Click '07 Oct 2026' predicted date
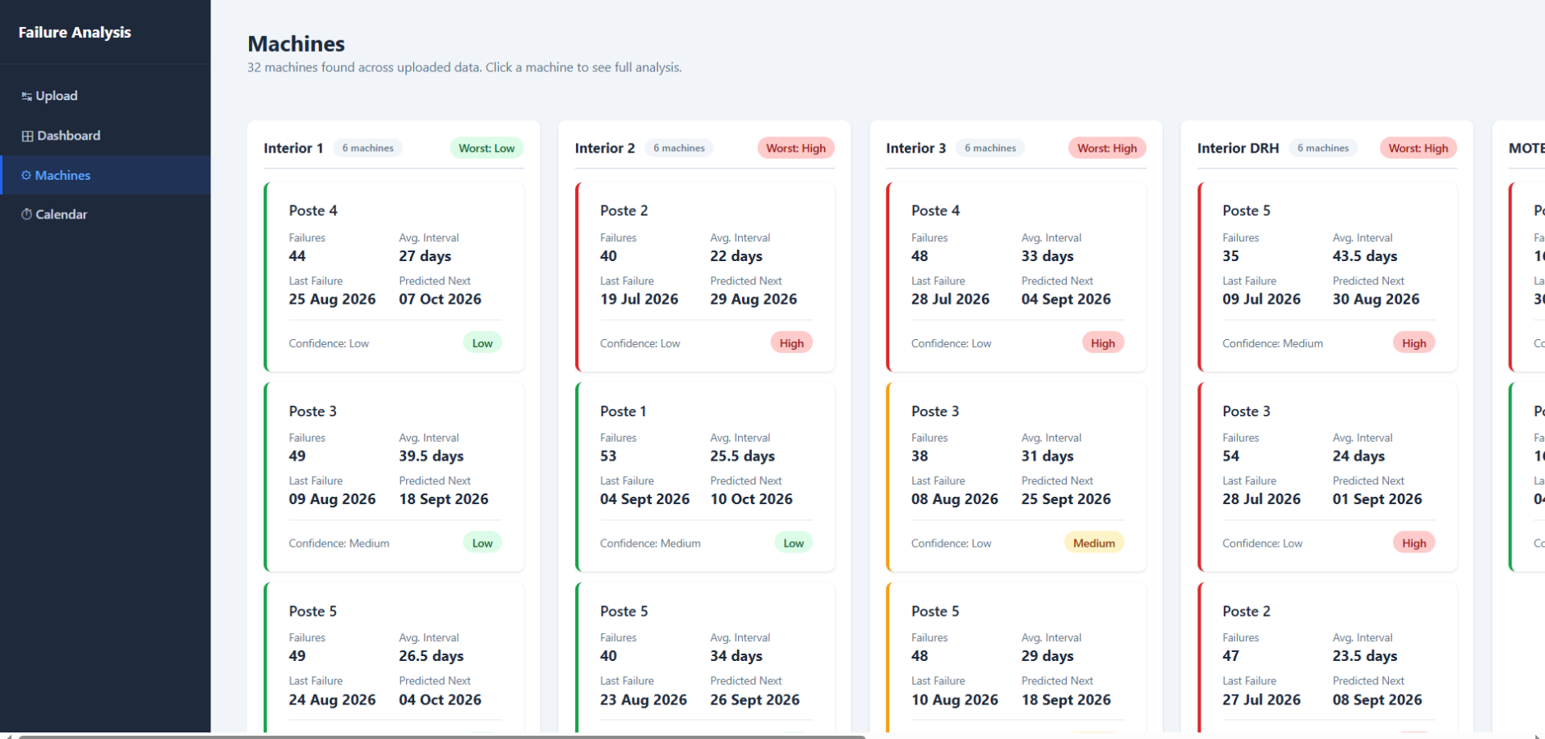1545x739 pixels. coord(440,299)
